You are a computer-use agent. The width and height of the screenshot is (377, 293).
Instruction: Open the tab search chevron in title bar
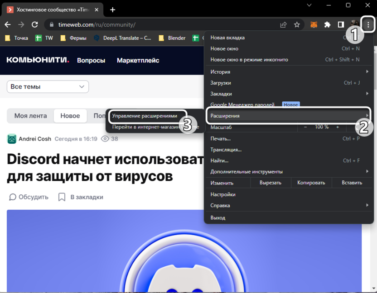click(x=309, y=5)
